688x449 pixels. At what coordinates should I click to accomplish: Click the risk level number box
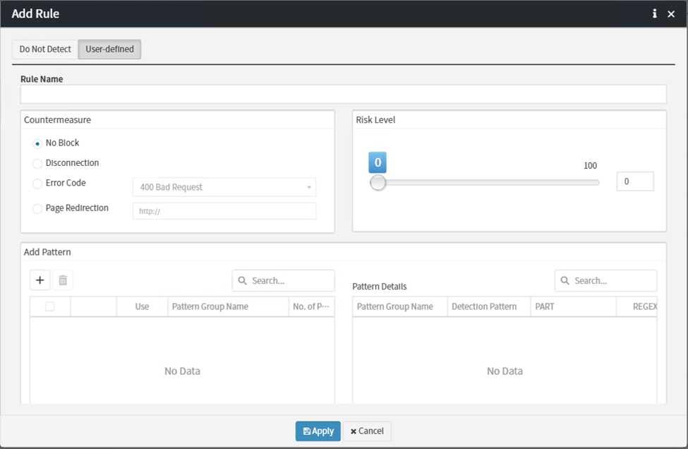tap(634, 181)
